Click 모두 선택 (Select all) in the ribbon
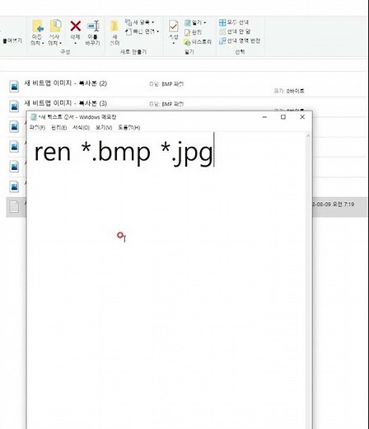 pos(234,22)
